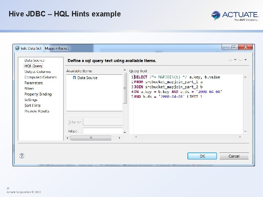This screenshot has width=263, height=197.
Task: Click the Actuate logo on the slide
Action: pyautogui.click(x=235, y=15)
